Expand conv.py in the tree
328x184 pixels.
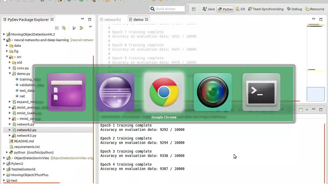click(10, 68)
